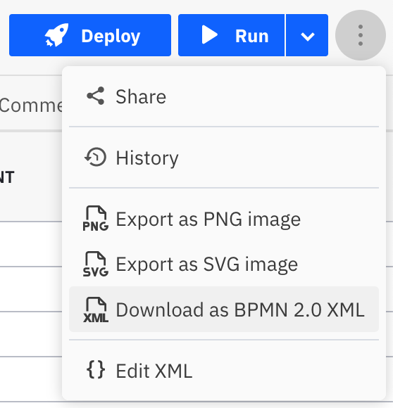Screen dimensions: 393x408
Task: Click the share icon in menu
Action: point(96,96)
